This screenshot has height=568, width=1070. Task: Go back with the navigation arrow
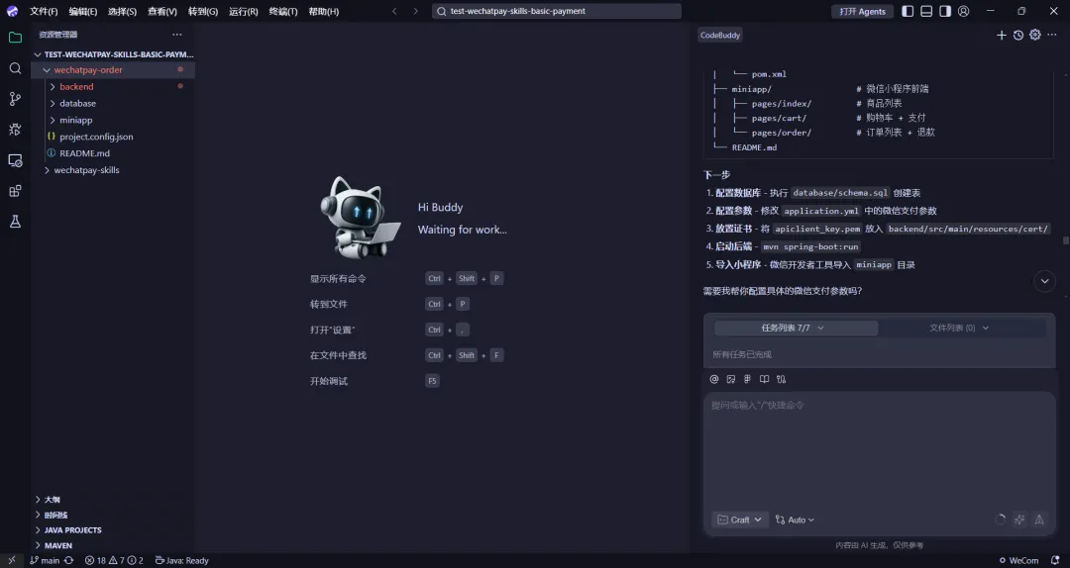pos(394,11)
